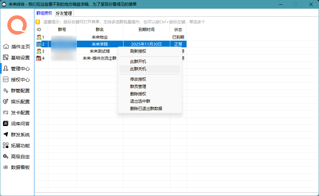
Task: Choose 刷新授权 in the context menu
Action: point(138,51)
